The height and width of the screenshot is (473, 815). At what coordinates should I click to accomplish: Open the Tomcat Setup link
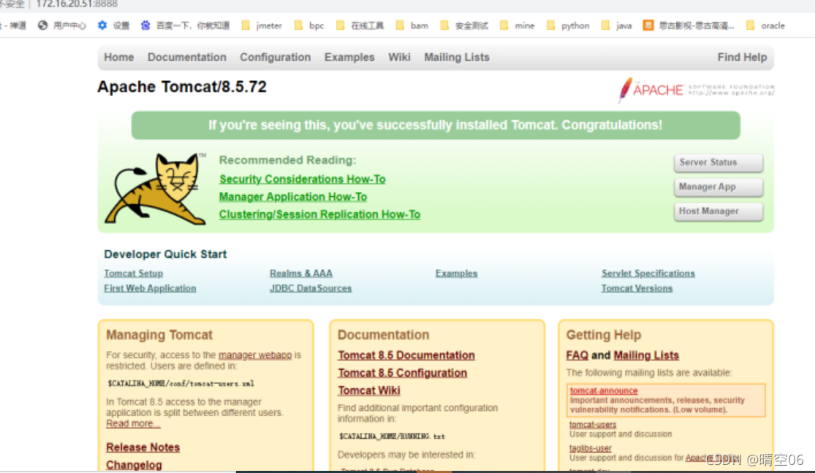pos(133,273)
